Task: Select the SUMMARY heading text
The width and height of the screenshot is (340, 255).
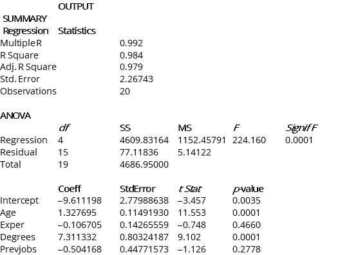Action: (x=24, y=19)
